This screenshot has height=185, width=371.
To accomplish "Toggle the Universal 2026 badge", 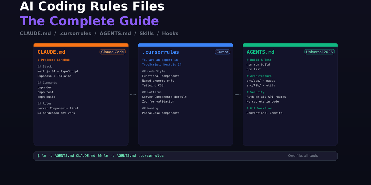I will [320, 52].
